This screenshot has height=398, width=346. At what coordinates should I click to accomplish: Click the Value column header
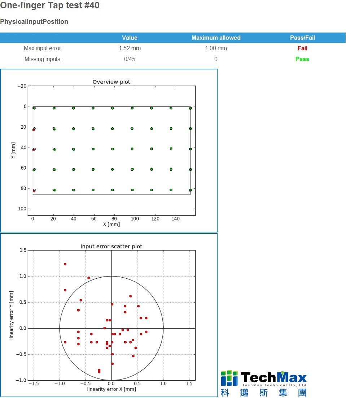tap(130, 38)
